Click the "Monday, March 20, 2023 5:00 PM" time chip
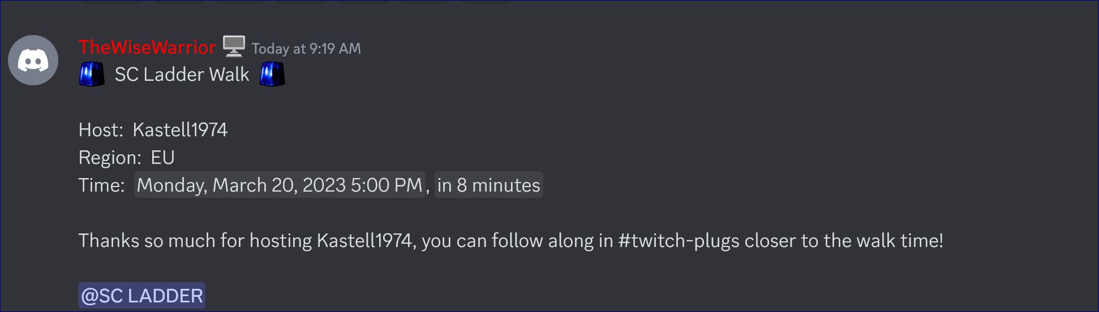The image size is (1099, 312). 280,185
